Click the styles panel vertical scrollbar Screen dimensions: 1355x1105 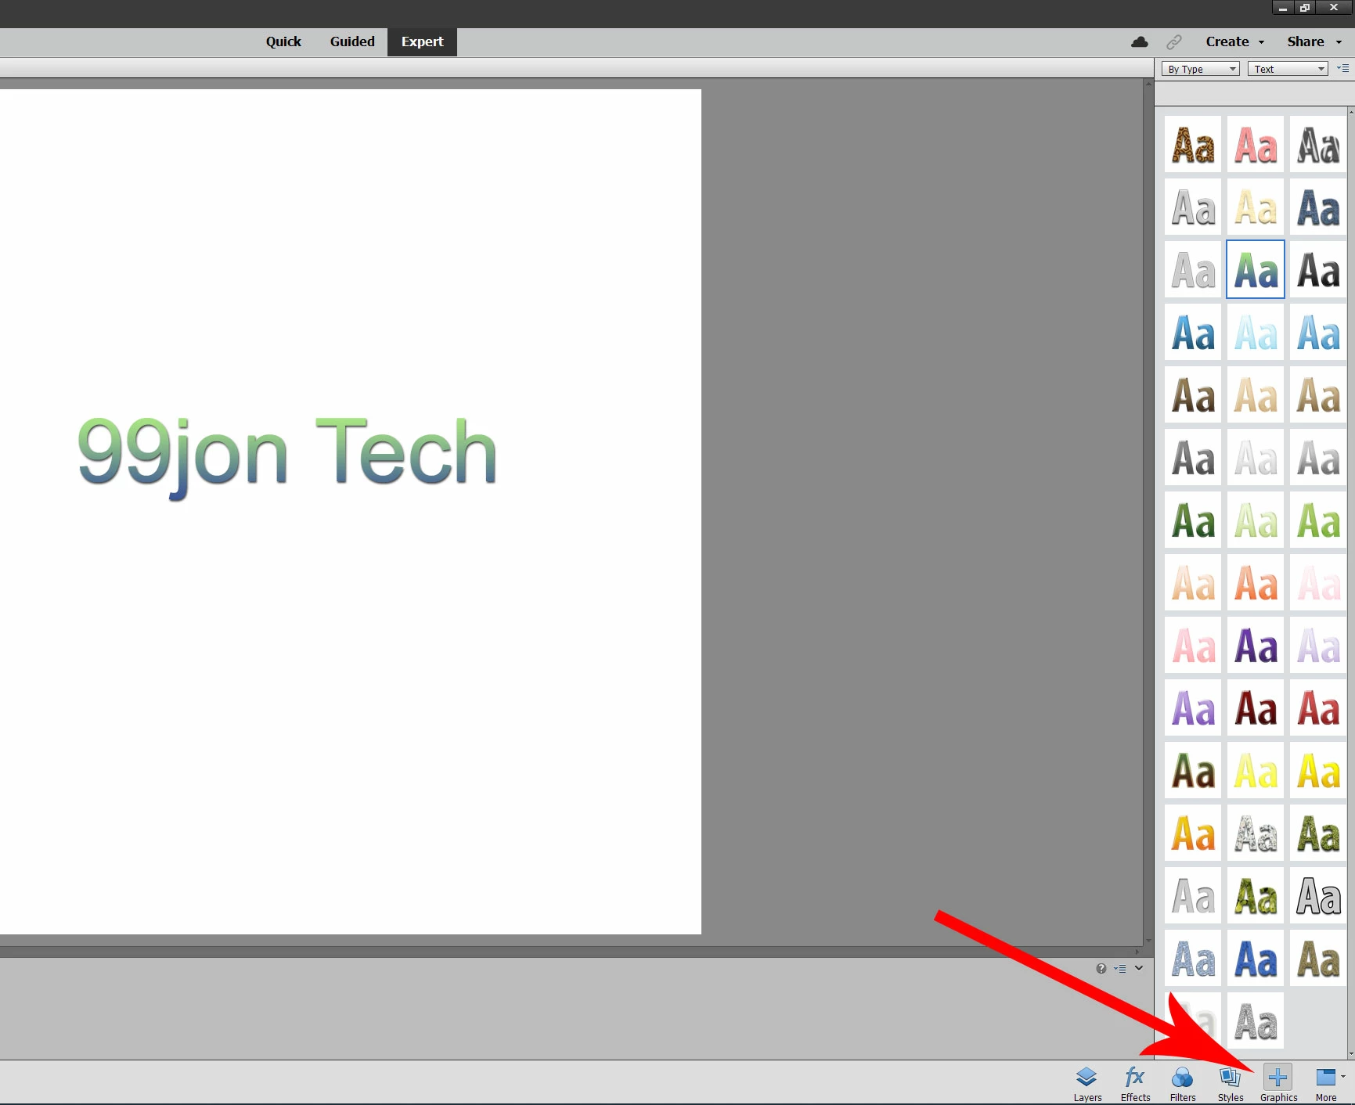point(1351,583)
